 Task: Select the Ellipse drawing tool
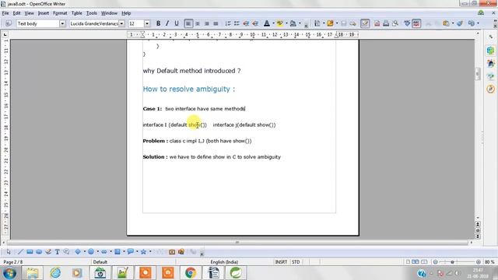click(x=39, y=252)
